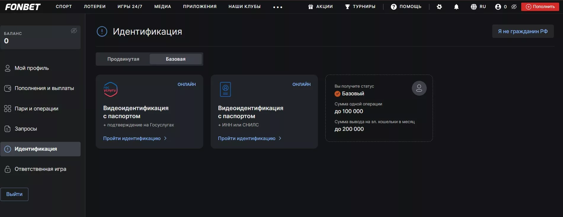Toggle header balance visibility eye

point(514,7)
